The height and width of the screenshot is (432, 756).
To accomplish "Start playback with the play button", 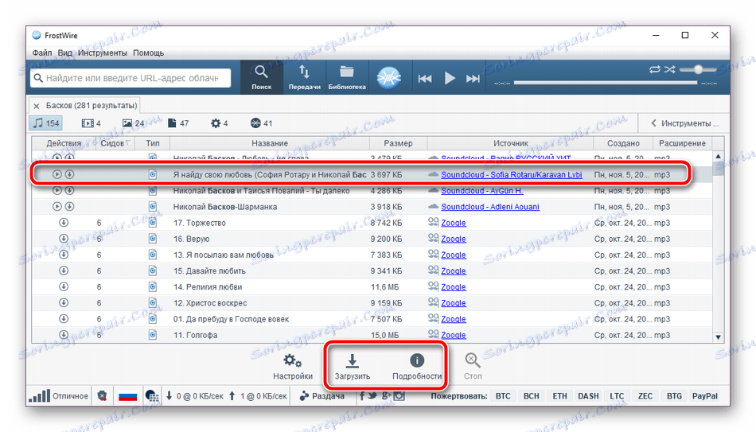I will pos(450,78).
